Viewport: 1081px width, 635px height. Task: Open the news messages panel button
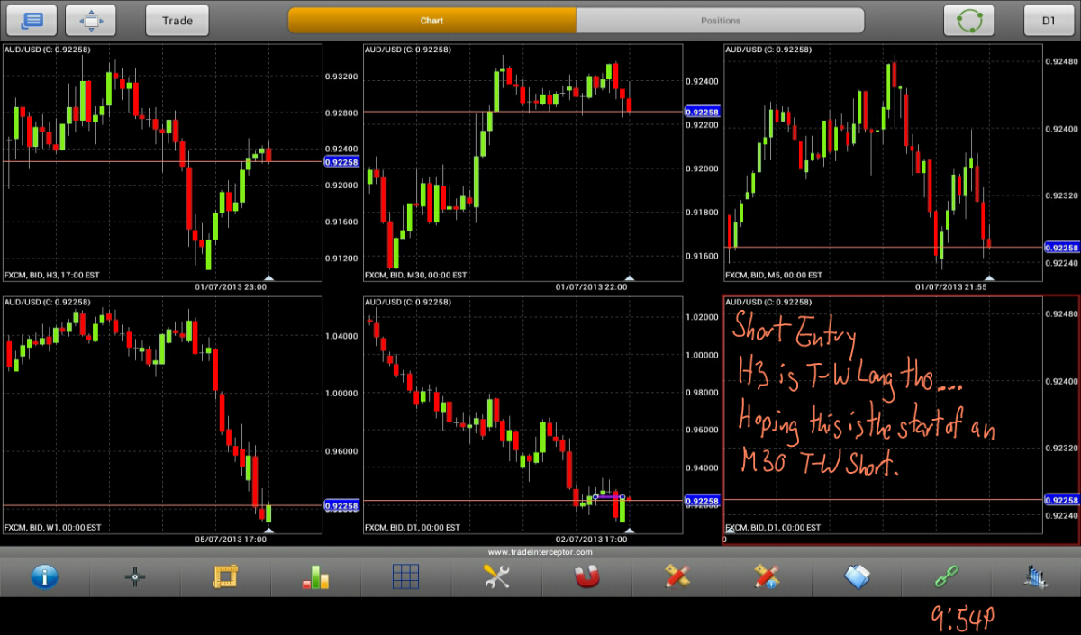point(32,20)
